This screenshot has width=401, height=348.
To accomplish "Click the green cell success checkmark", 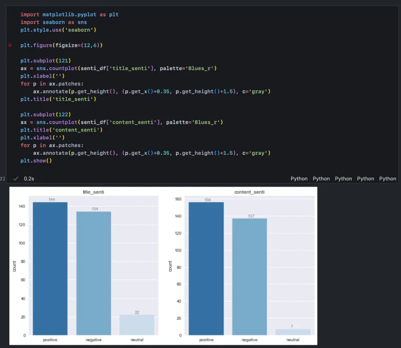I will point(16,179).
